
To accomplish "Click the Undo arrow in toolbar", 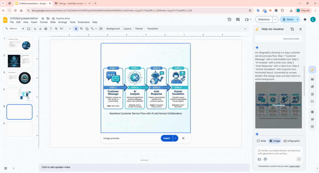I will (35, 29).
